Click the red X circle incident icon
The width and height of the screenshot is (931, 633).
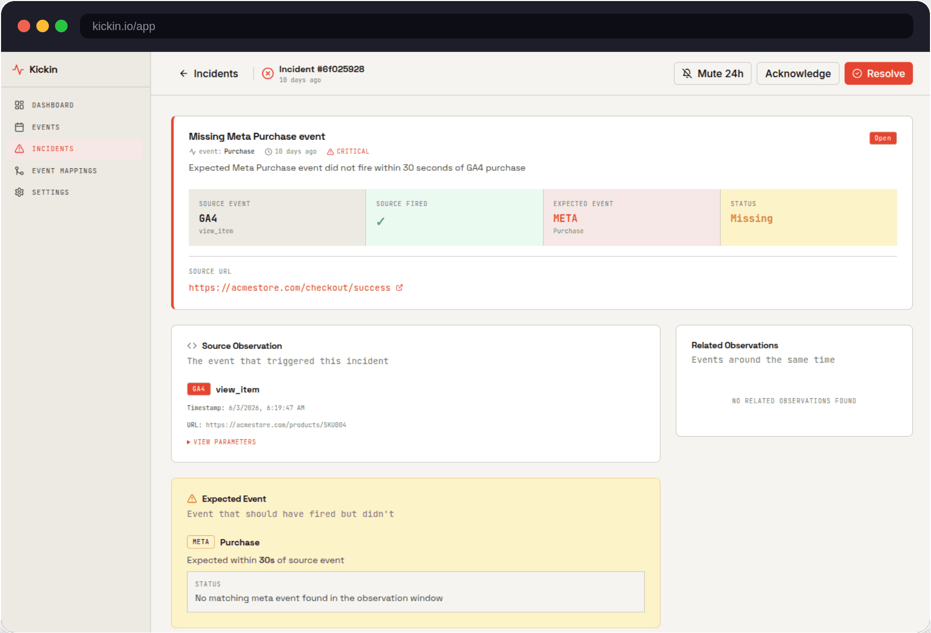[x=268, y=74]
